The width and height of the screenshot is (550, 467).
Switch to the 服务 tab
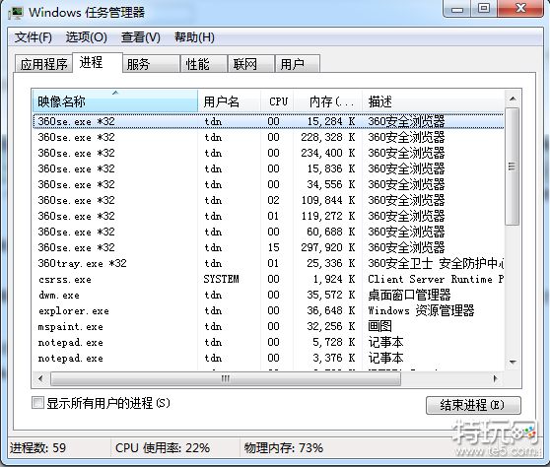click(152, 64)
